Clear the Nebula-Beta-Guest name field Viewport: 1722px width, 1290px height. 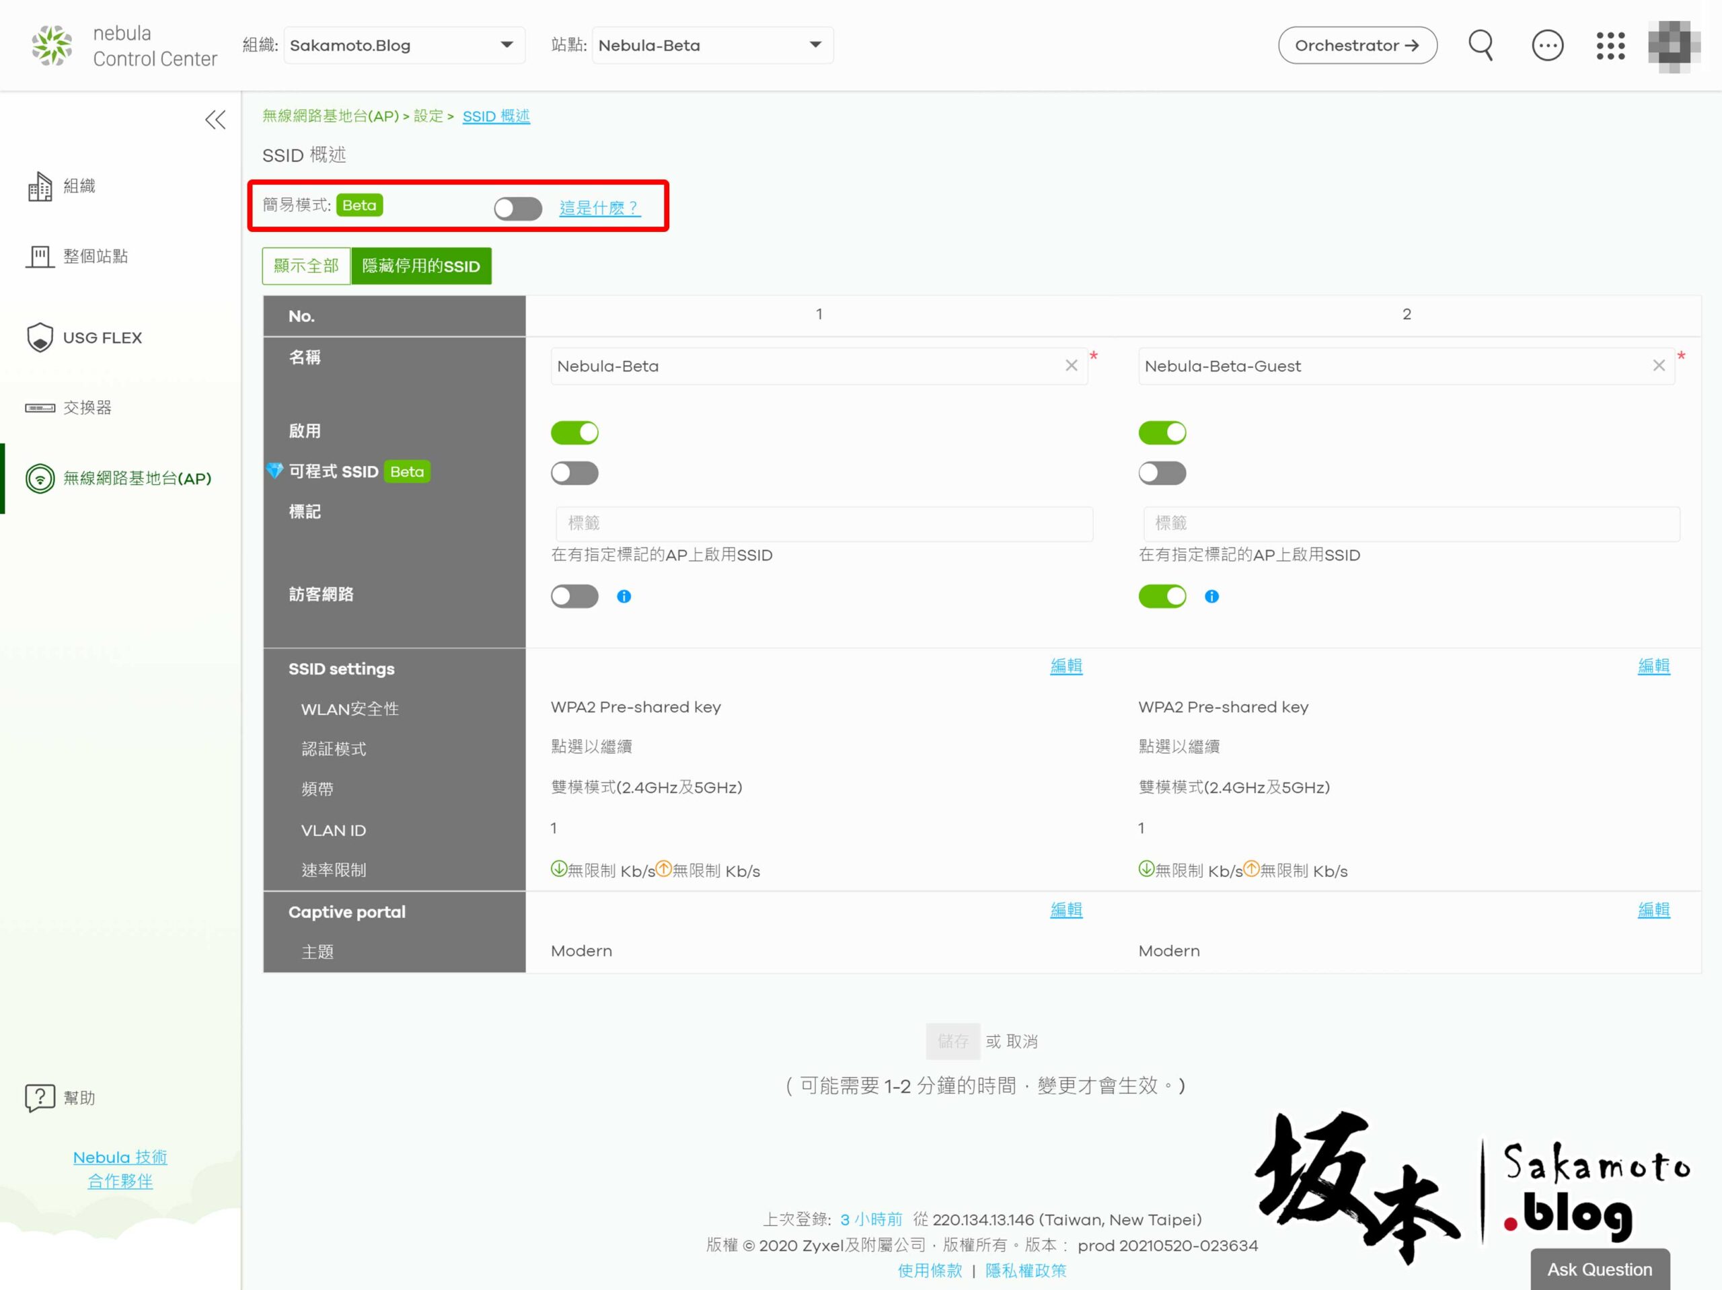1659,366
